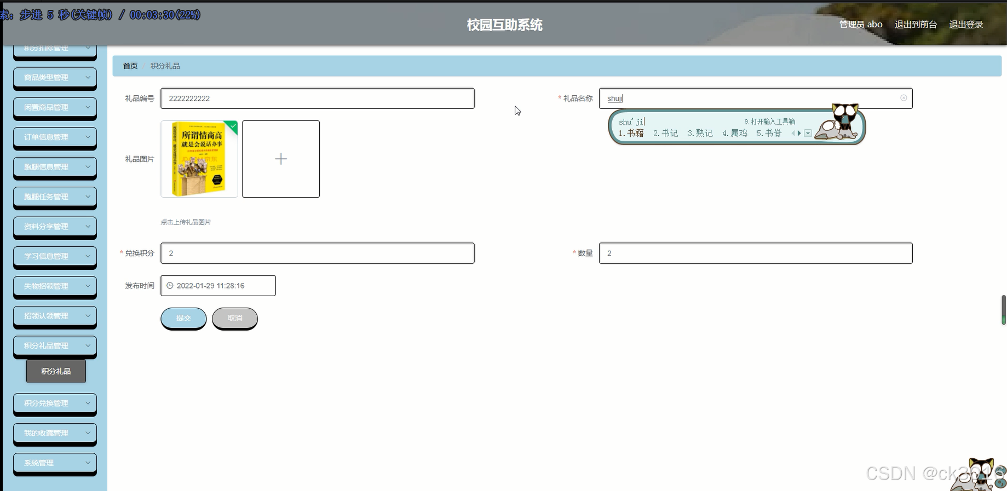Choose IME candidate 2.书记
The width and height of the screenshot is (1007, 491).
[x=665, y=133]
